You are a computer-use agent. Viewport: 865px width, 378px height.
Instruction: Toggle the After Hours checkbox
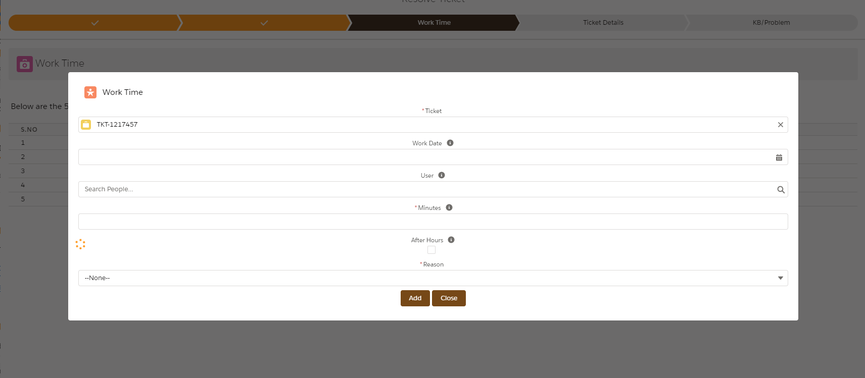click(x=431, y=250)
